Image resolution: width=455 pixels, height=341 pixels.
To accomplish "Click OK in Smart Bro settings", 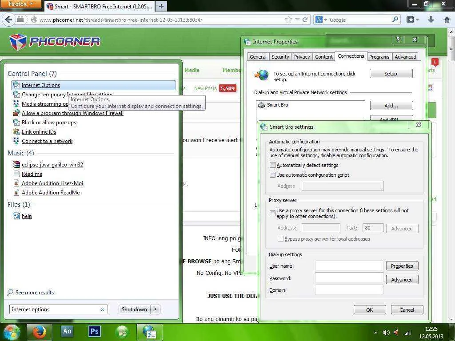I will pos(369,309).
